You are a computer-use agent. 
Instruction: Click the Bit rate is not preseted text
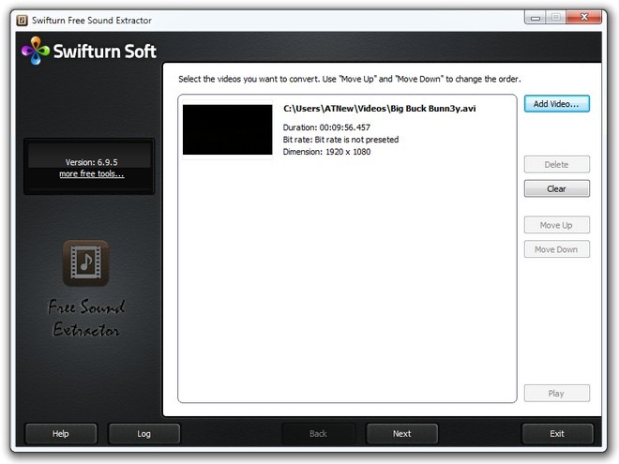pos(356,140)
